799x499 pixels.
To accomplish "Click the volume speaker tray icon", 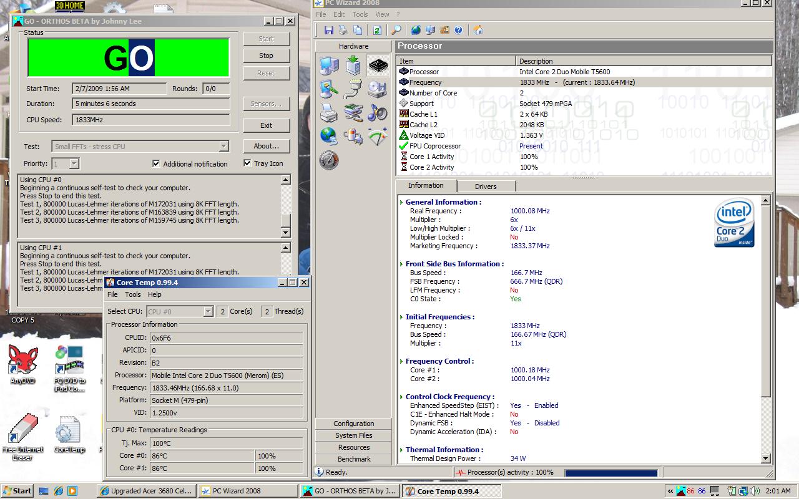I will click(x=753, y=491).
